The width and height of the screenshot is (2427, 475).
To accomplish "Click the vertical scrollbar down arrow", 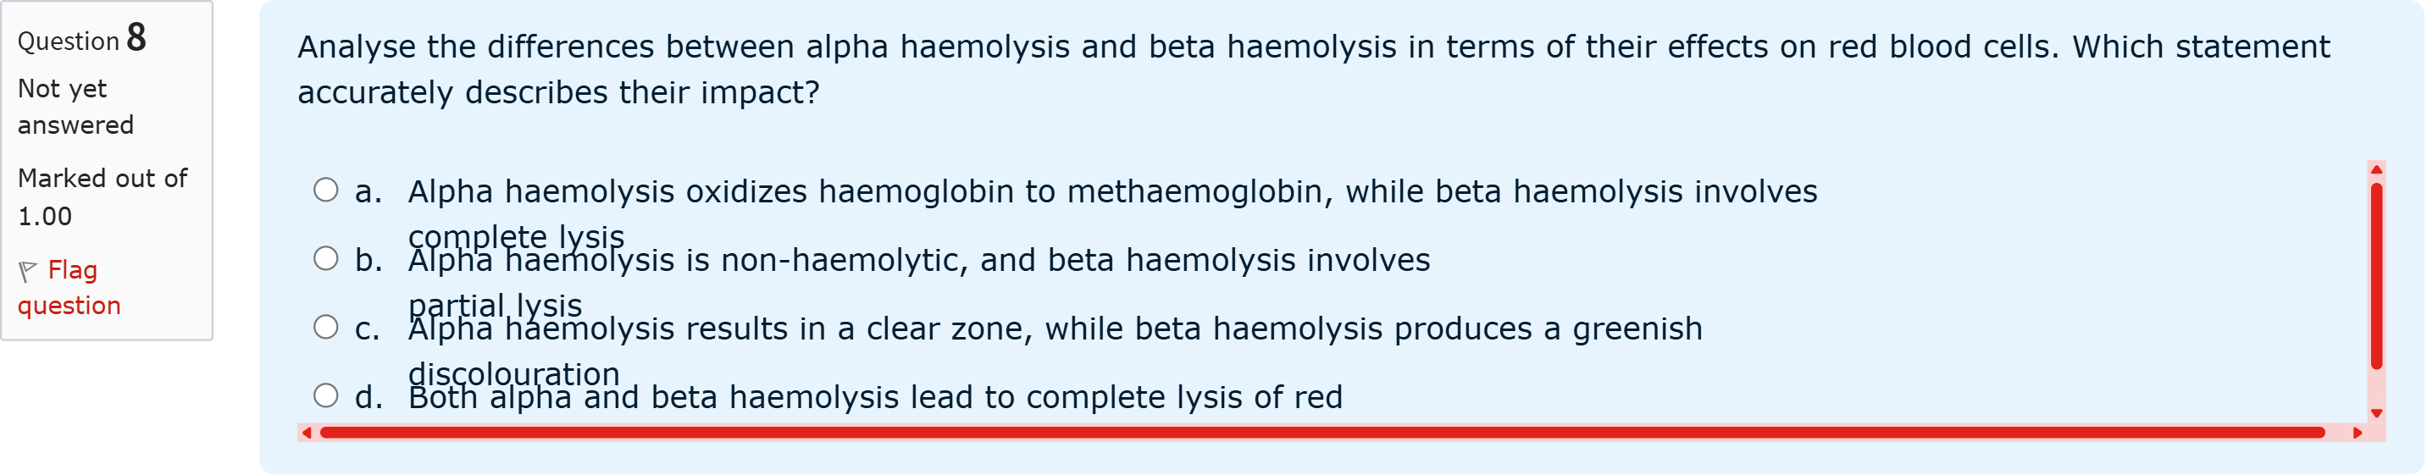I will [2376, 414].
